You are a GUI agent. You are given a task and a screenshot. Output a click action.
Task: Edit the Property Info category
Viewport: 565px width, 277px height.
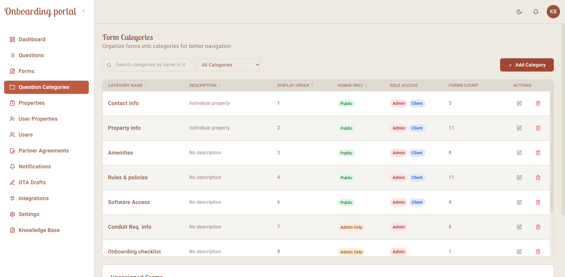(x=519, y=128)
